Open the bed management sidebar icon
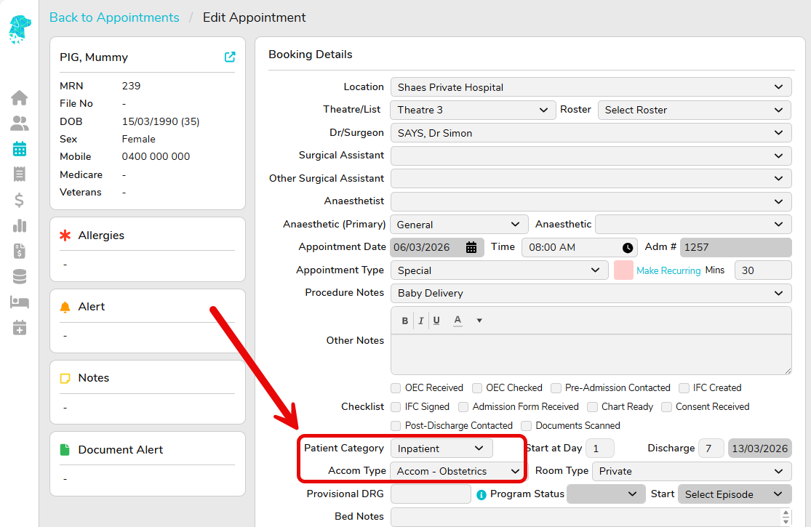Image resolution: width=811 pixels, height=527 pixels. click(x=20, y=302)
